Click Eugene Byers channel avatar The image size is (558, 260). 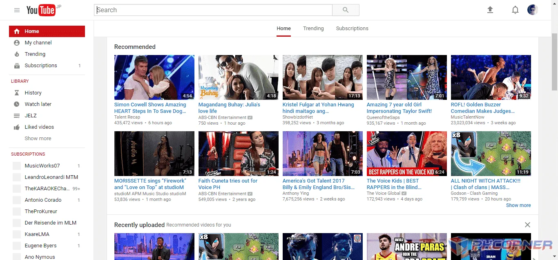click(17, 246)
